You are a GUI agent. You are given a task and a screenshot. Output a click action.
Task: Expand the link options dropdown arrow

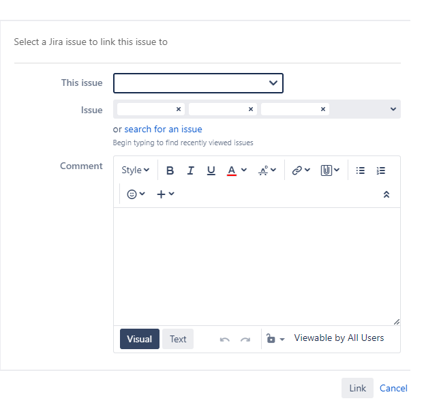coord(307,170)
